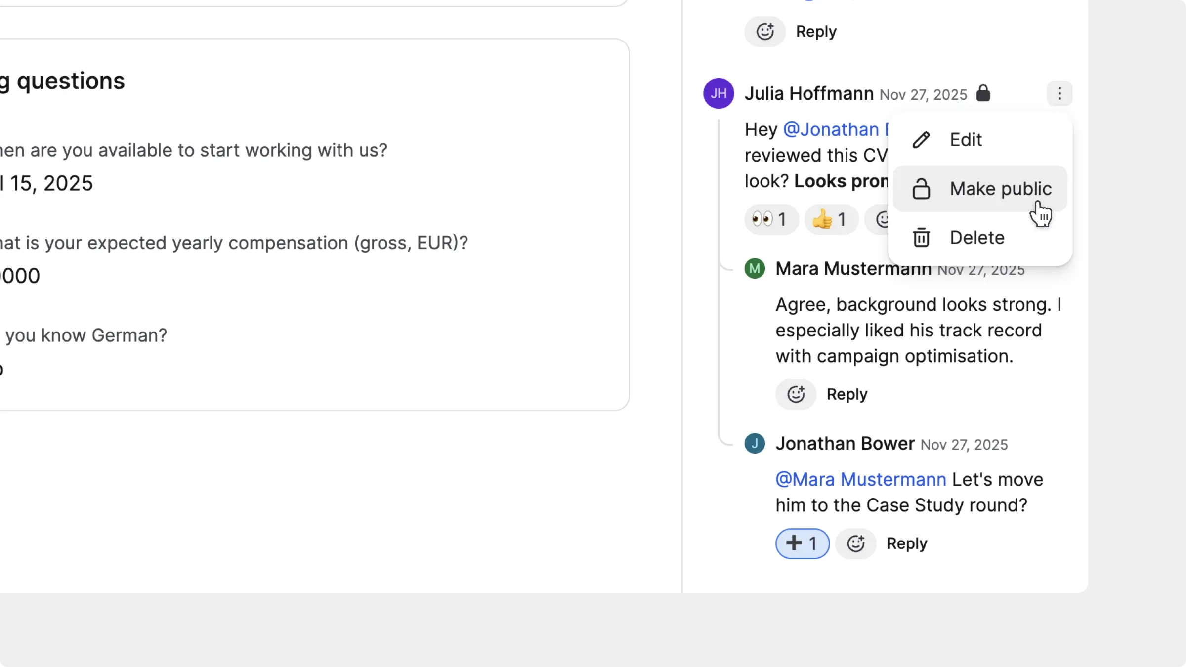This screenshot has height=667, width=1186.
Task: Add emoji reaction to Jonathan Bower's comment
Action: pyautogui.click(x=855, y=543)
